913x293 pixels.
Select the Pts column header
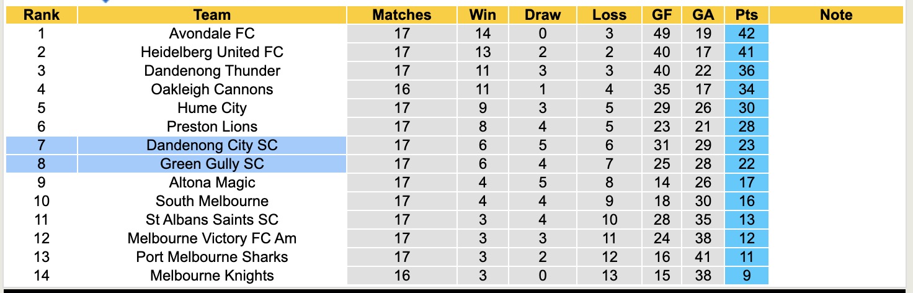pyautogui.click(x=746, y=15)
